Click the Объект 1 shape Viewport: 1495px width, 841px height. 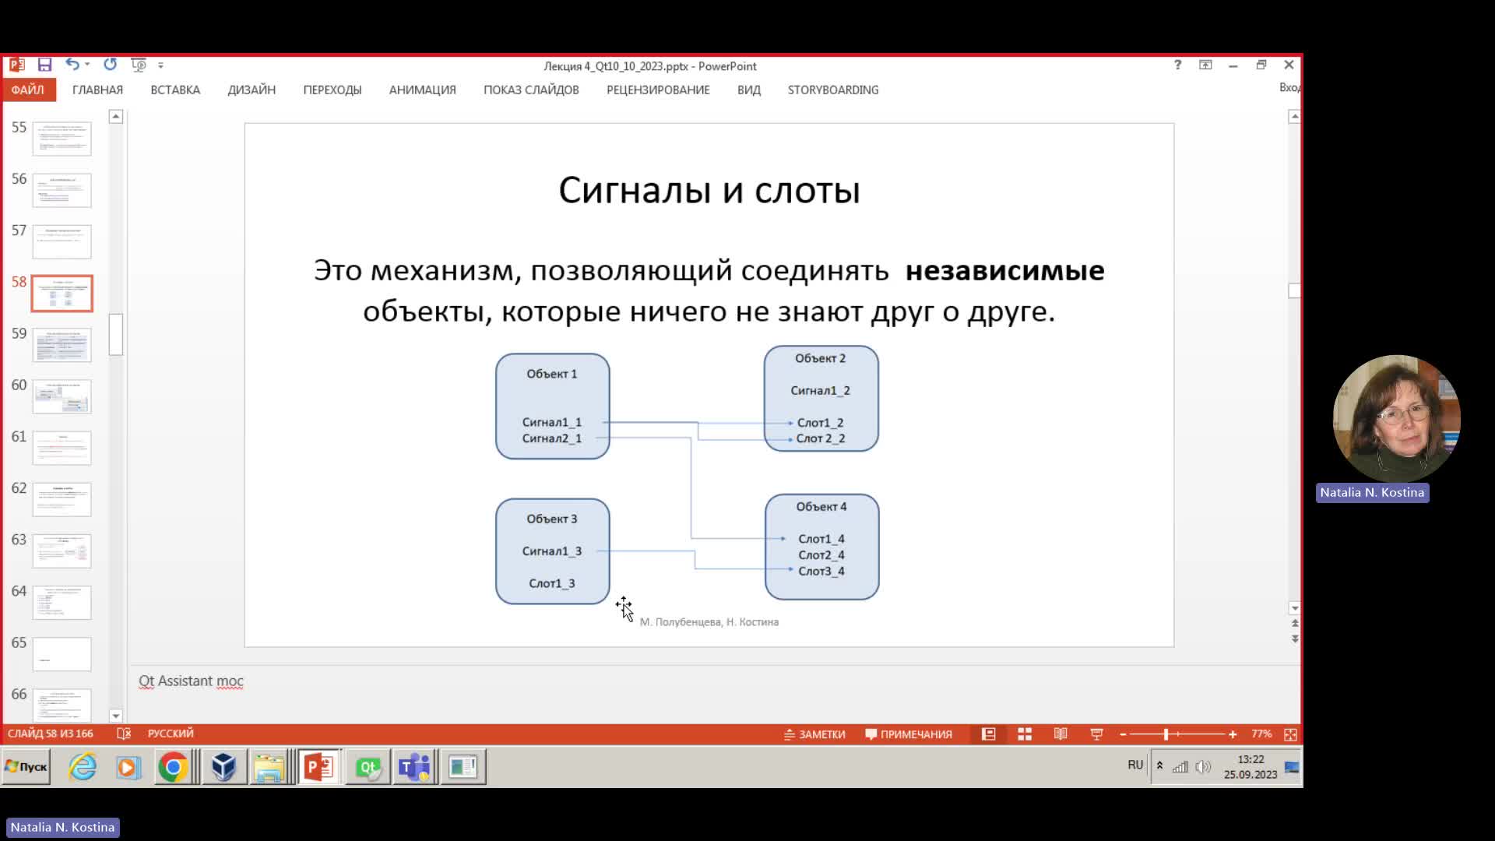(552, 406)
